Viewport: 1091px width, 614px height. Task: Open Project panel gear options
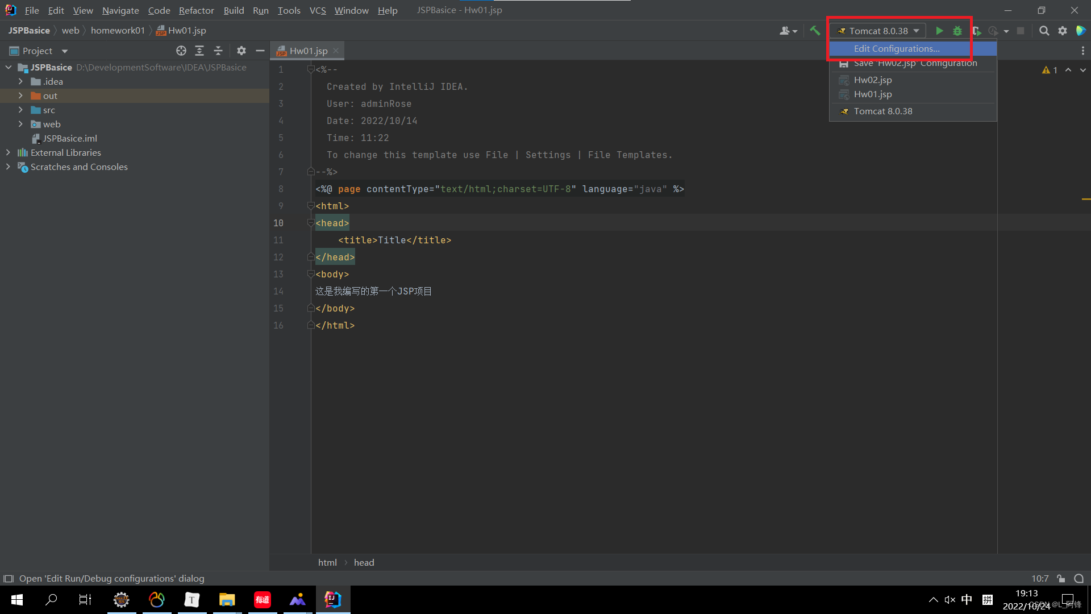241,51
